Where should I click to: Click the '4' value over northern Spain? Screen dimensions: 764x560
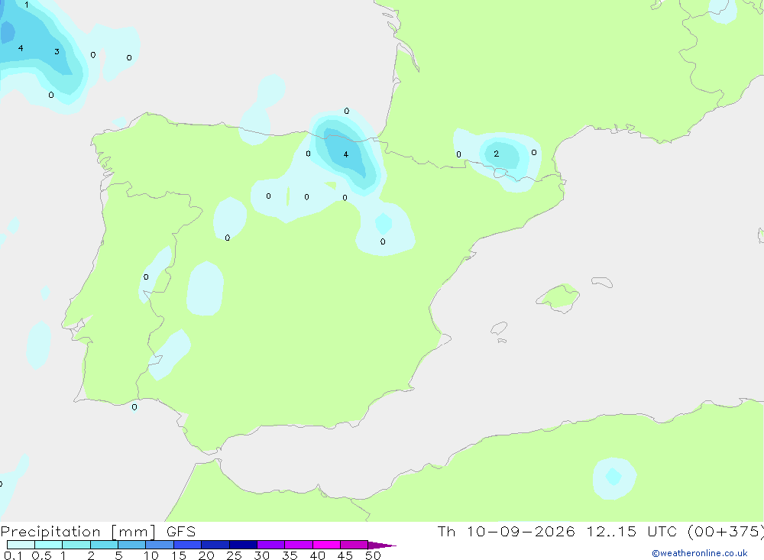(346, 154)
